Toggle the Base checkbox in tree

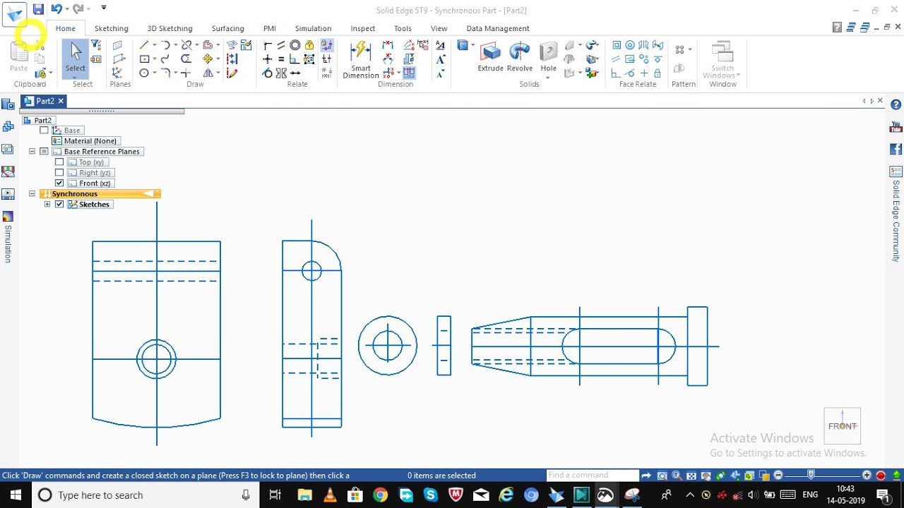tap(44, 131)
